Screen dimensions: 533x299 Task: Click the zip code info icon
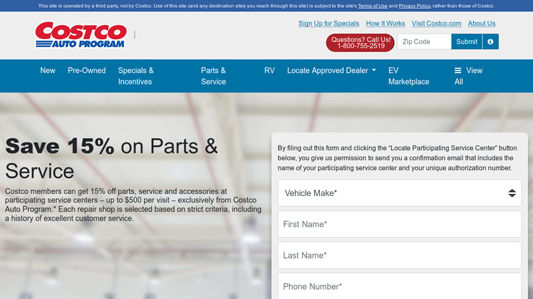pyautogui.click(x=490, y=42)
